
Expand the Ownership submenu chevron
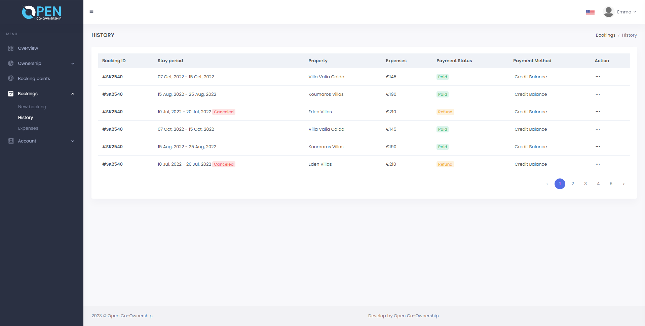(x=73, y=64)
